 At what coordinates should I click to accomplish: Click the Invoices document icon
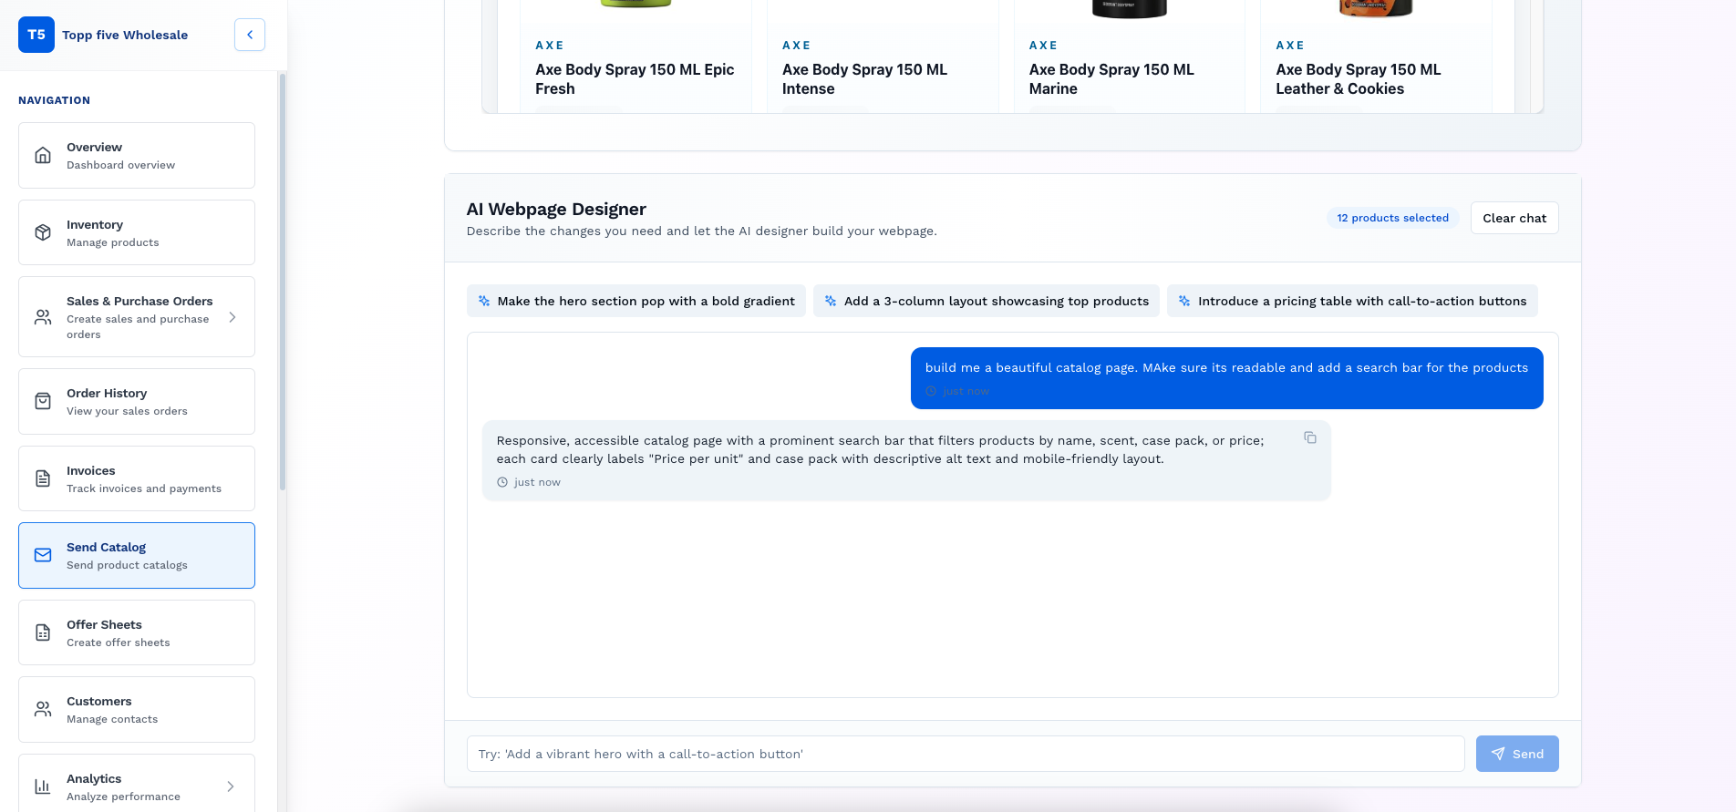click(x=43, y=478)
